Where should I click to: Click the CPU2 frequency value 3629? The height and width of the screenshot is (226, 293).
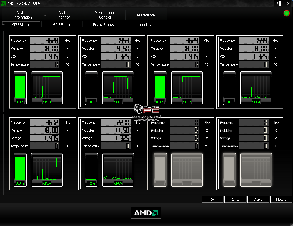185,41
